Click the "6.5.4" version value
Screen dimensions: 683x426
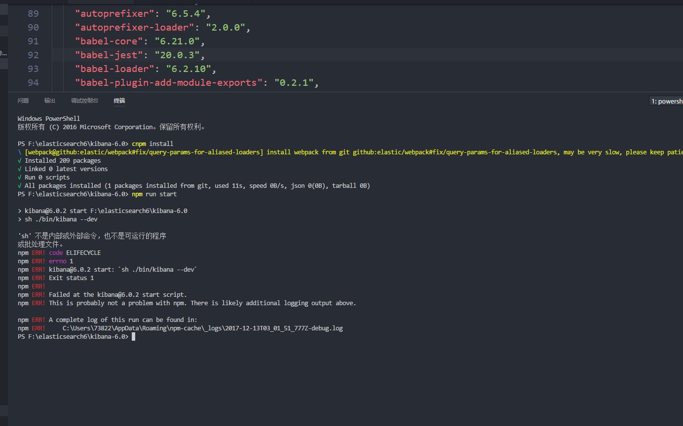tap(186, 14)
